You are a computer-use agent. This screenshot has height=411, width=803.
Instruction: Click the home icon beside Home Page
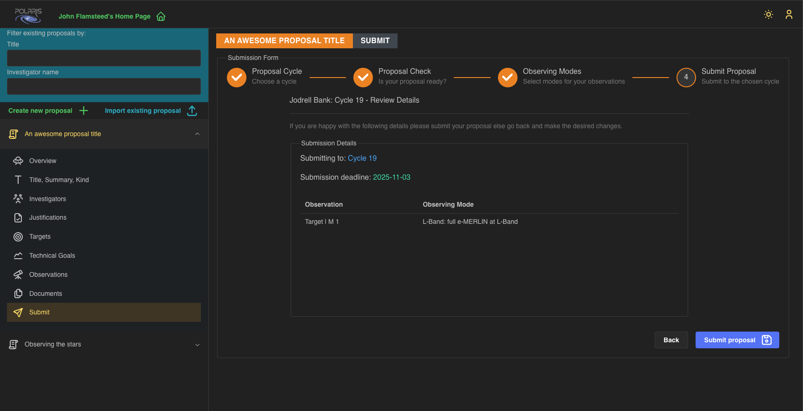pos(161,17)
